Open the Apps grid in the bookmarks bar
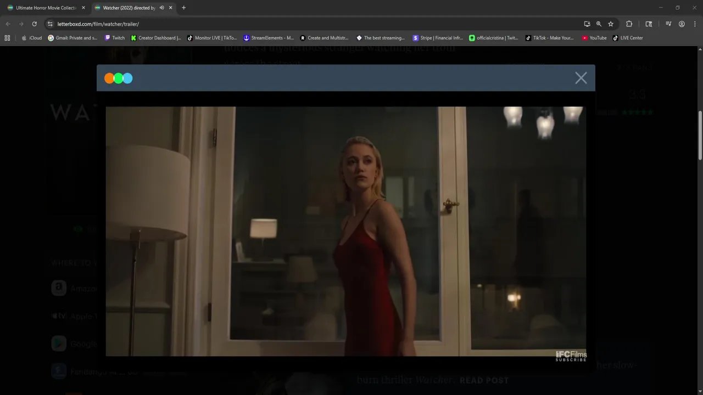Viewport: 703px width, 395px height. 7,38
